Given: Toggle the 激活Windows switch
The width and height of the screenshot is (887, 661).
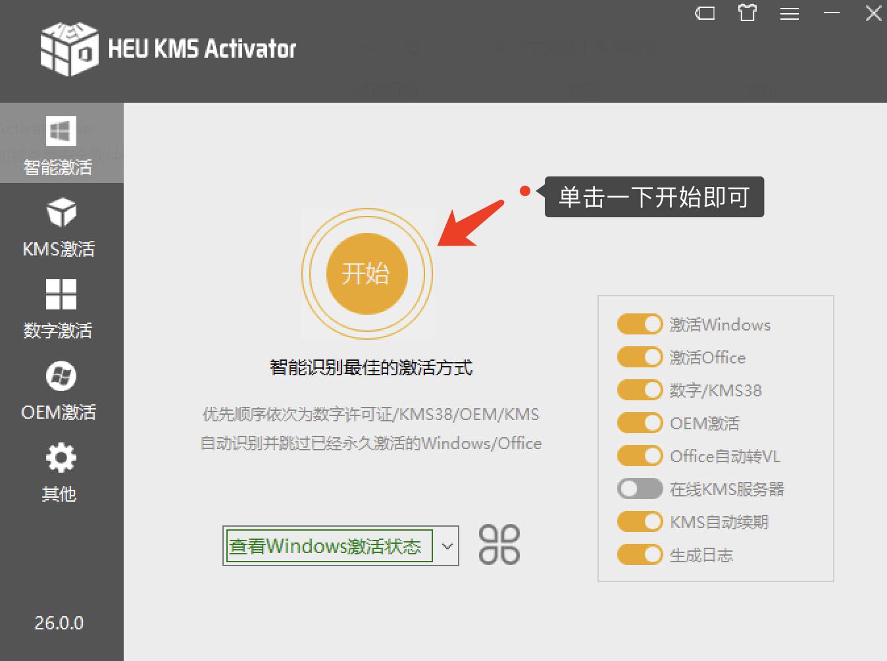Looking at the screenshot, I should point(640,325).
